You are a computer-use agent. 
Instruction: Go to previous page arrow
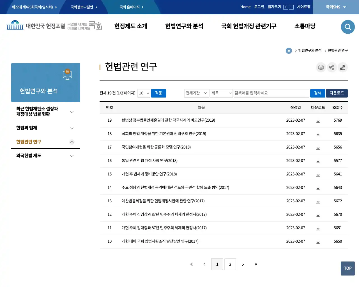[x=204, y=264]
